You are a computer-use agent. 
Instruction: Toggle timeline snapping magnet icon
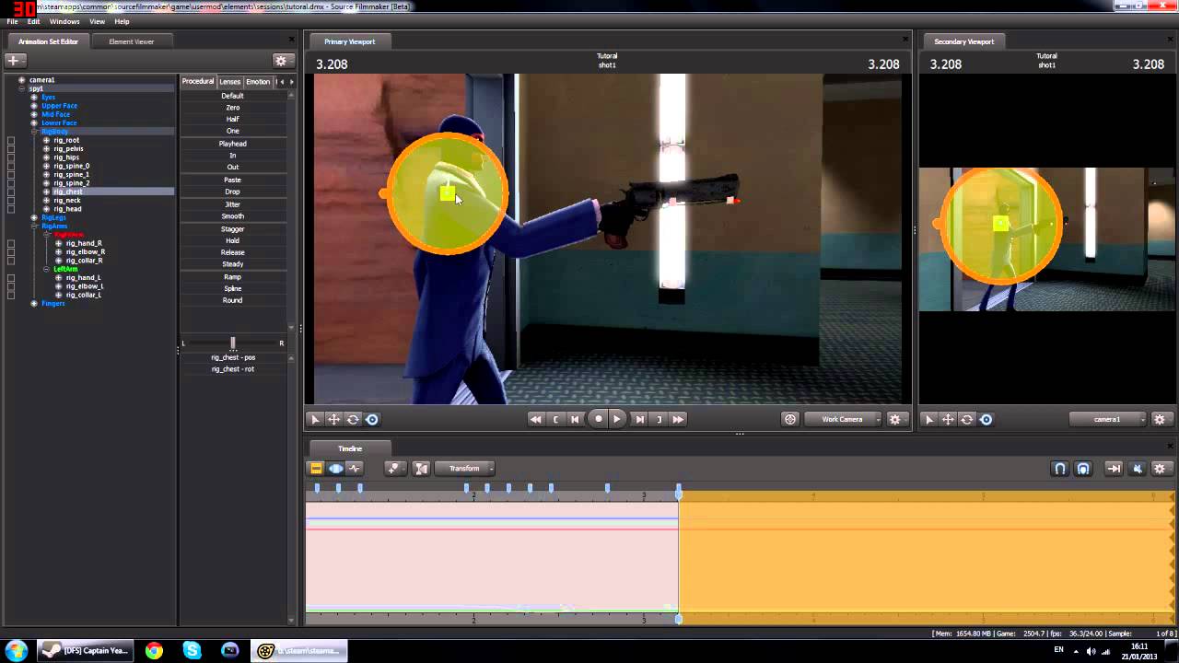[1060, 469]
